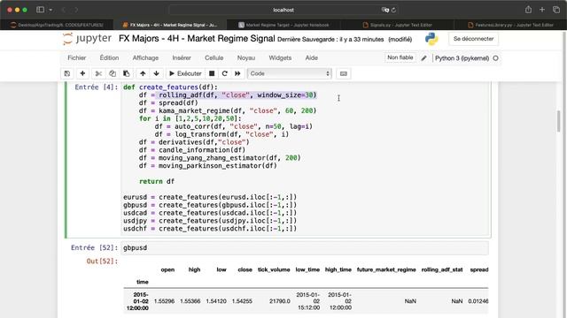Click the translate icon in address bar
Viewport: 567px width, 318px height.
click(385, 10)
